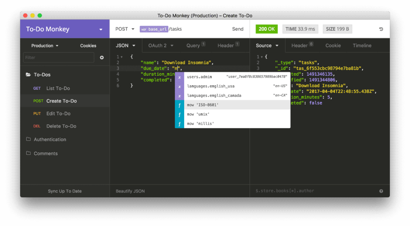The image size is (410, 226).
Task: Click Sync Up To Date status
Action: click(65, 191)
